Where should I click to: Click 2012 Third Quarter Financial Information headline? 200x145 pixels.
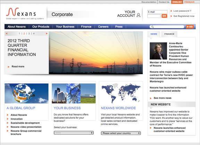coord(22,48)
